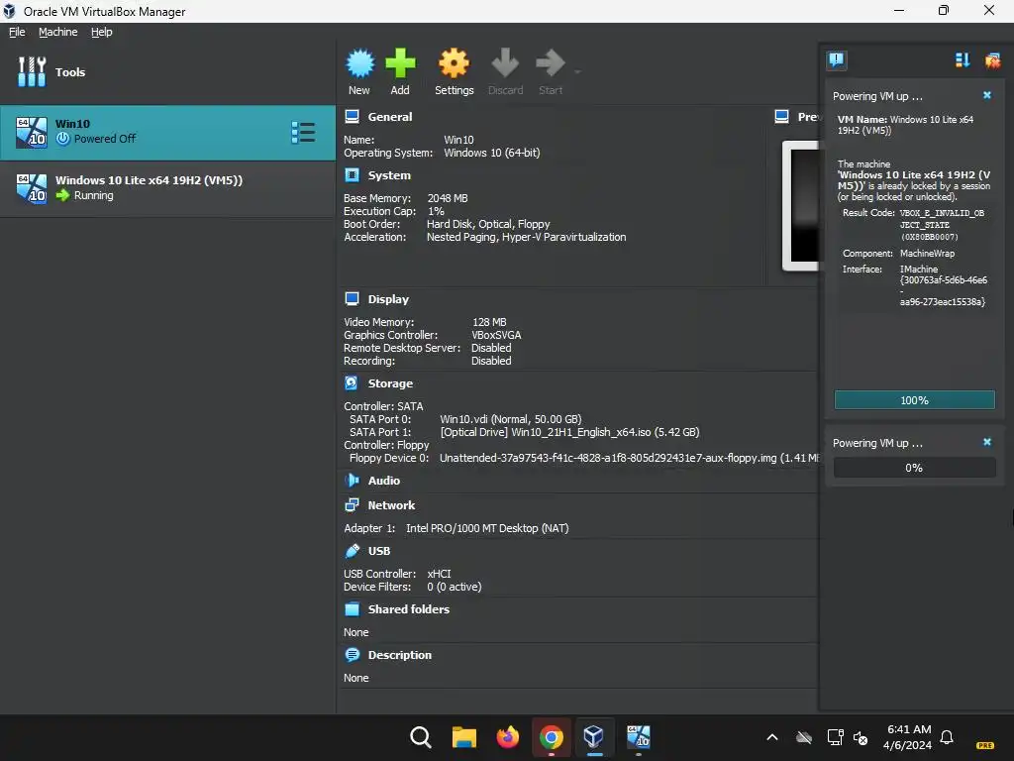Screen dimensions: 1014x761
Task: Dismiss the second Powering VM up notification
Action: tap(987, 442)
